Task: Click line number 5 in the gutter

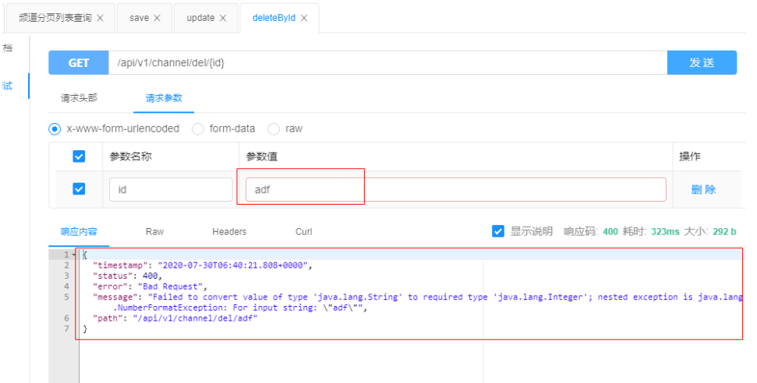Action: tap(66, 297)
